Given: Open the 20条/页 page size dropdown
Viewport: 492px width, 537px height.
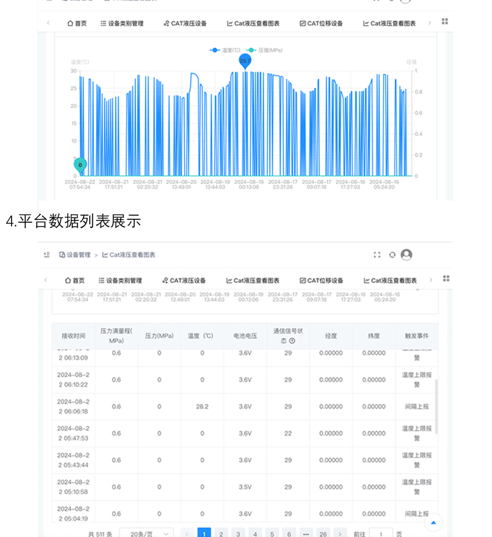Looking at the screenshot, I should [146, 533].
